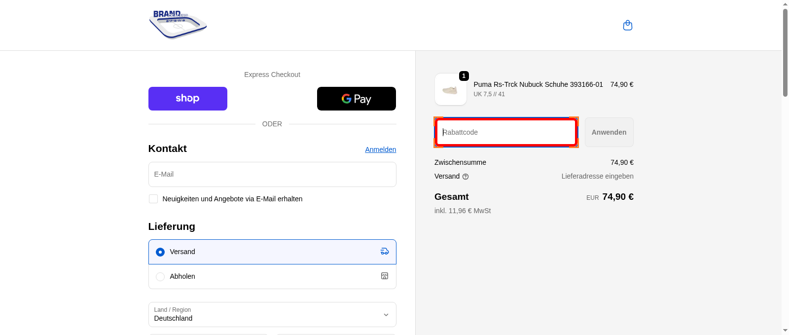Screen dimensions: 789x335
Task: Click the scrollbar up arrow
Action: click(x=785, y=4)
